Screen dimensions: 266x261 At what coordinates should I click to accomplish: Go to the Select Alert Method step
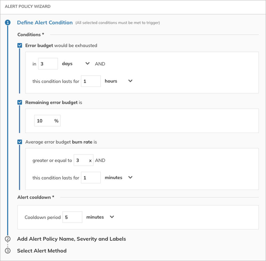pyautogui.click(x=42, y=251)
